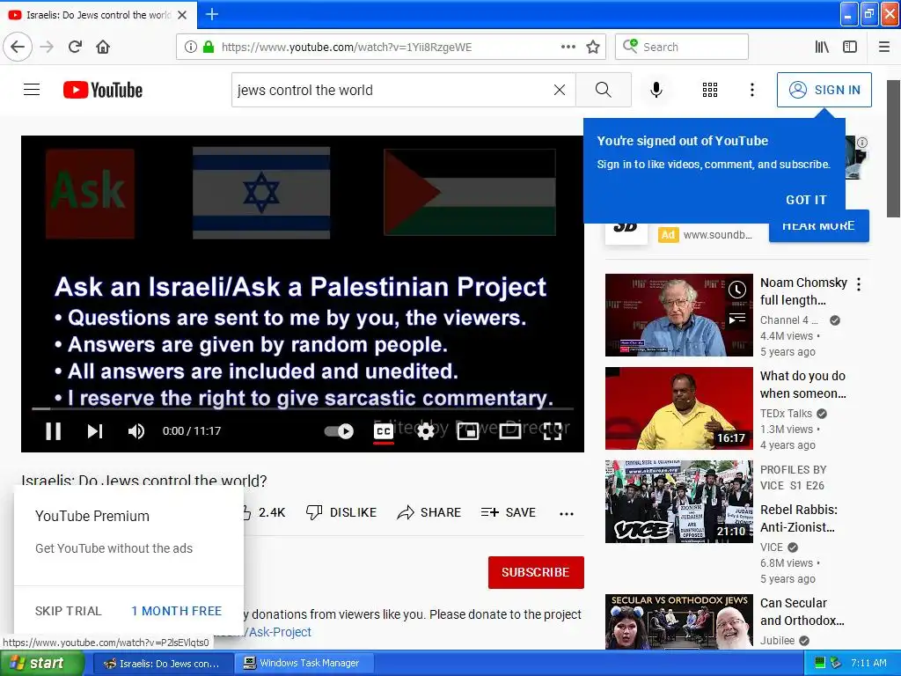Click the SIGN IN button
The image size is (901, 676).
coord(824,90)
